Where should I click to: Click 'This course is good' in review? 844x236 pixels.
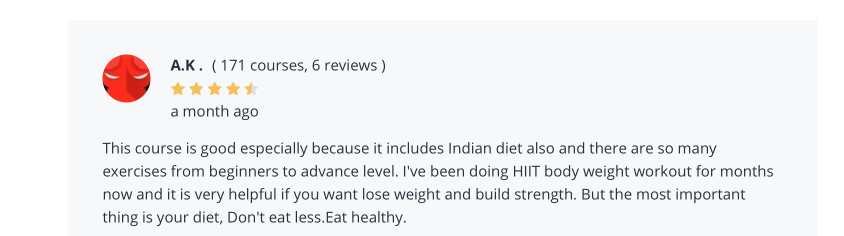coord(169,148)
